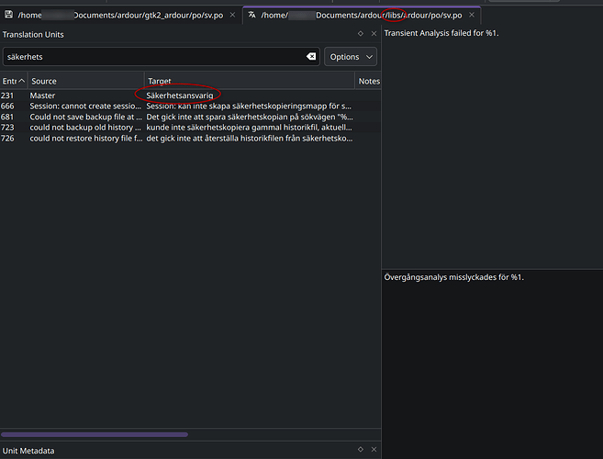Close the gtk2_ardour sv.po tab
This screenshot has height=459, width=603.
pos(232,15)
